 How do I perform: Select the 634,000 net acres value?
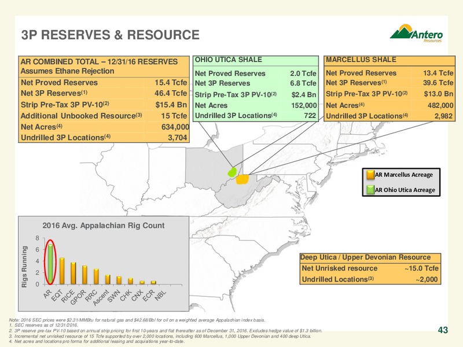click(175, 127)
